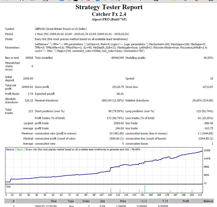Click consecutive loss value '-1044.85 (2)'
The image size is (217, 207).
(x=205, y=139)
